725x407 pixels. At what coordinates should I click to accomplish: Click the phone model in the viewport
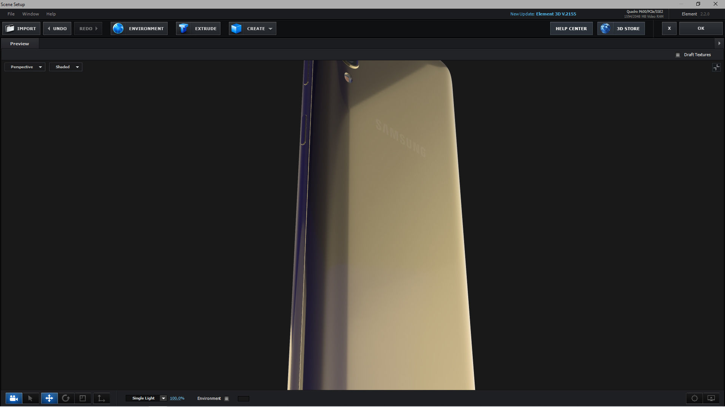coord(381,226)
